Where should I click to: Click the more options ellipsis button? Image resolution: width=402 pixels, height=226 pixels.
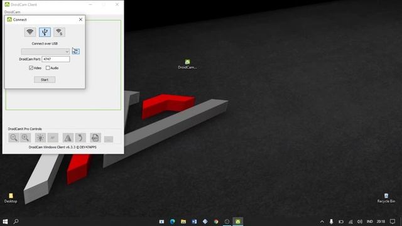(x=109, y=139)
